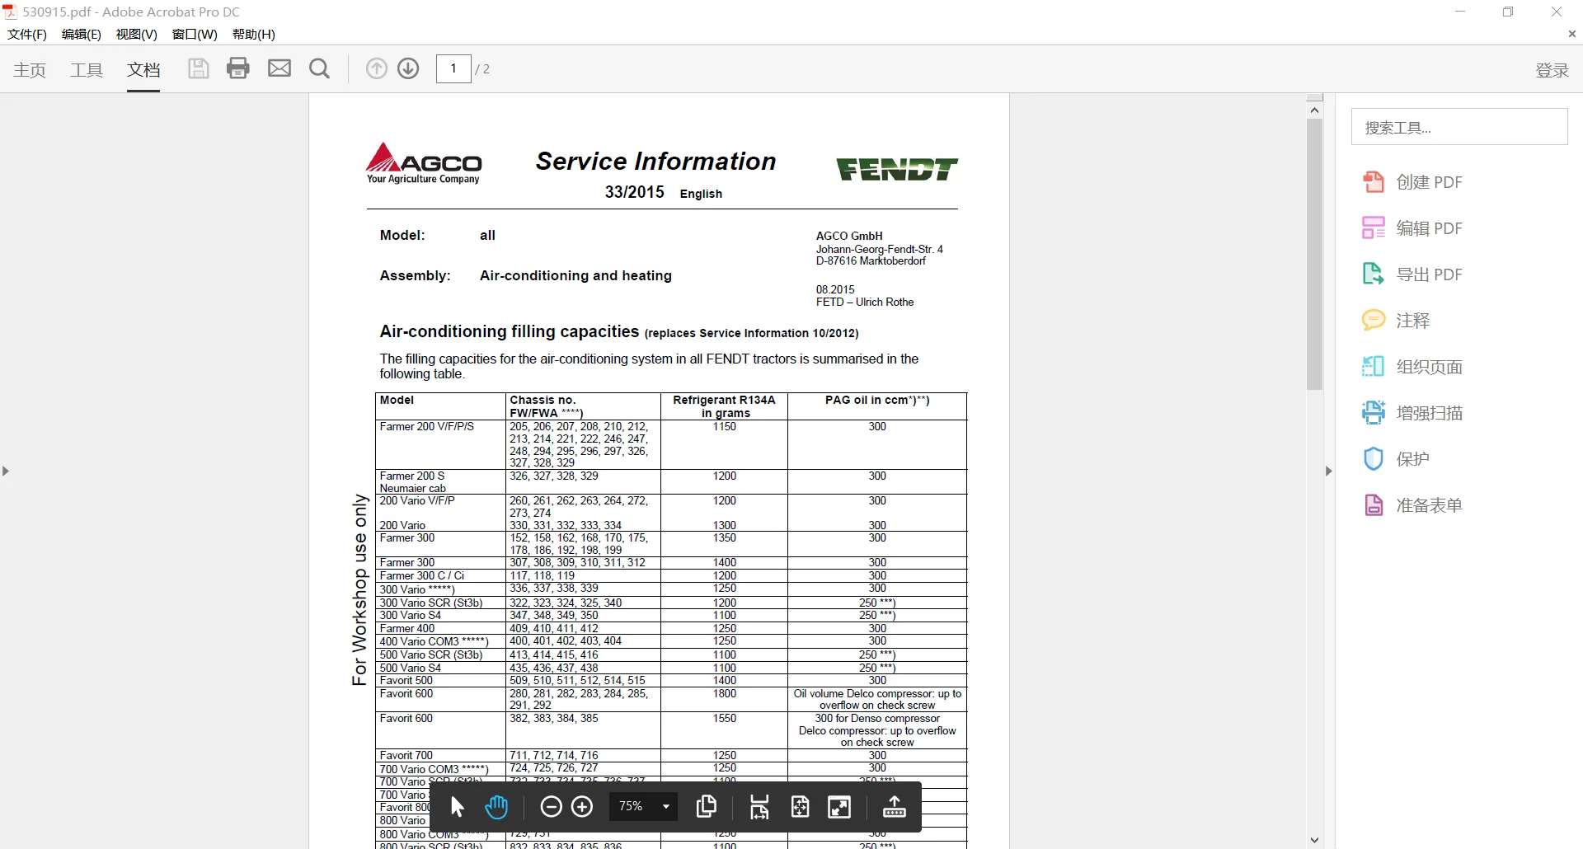This screenshot has width=1583, height=849.
Task: Open Export PDF tool
Action: tap(1413, 274)
